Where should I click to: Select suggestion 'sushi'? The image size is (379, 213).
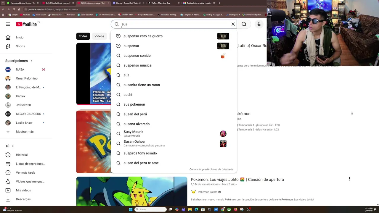(174, 95)
